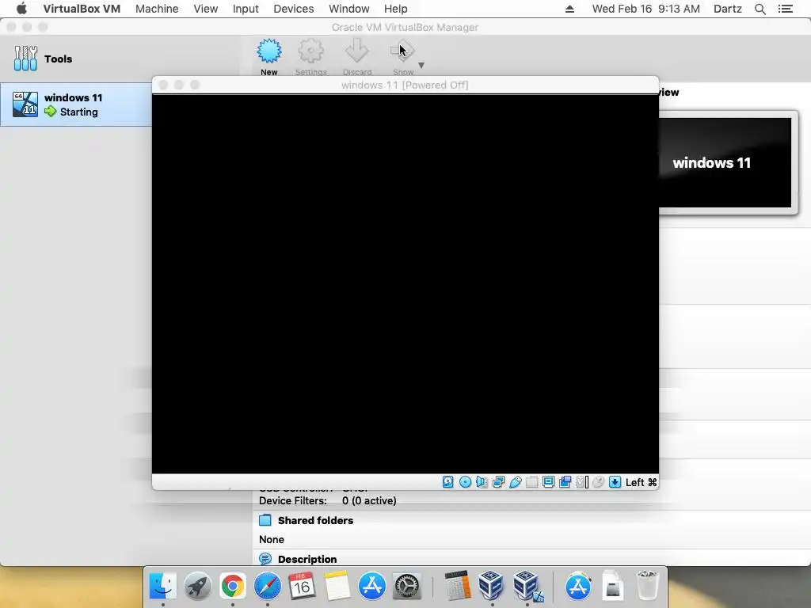This screenshot has width=811, height=608.
Task: Open Calendar showing 16 in the Dock
Action: coord(302,586)
